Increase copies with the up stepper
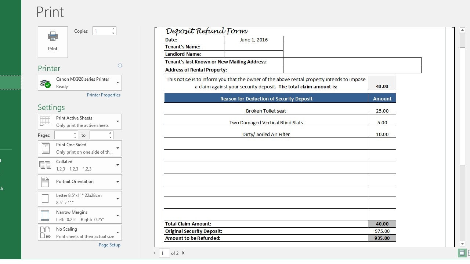 113,29
